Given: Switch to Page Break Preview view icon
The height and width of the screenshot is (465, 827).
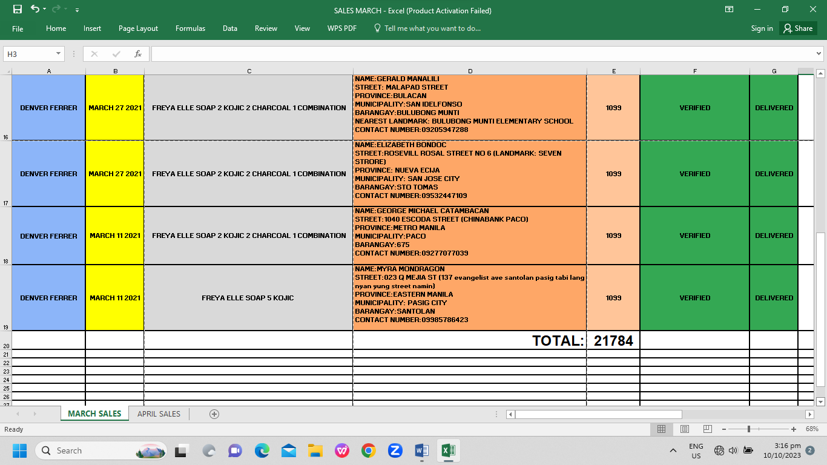Looking at the screenshot, I should coord(707,429).
